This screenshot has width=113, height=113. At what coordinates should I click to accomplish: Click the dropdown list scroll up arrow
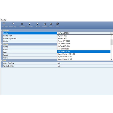tap(111, 36)
